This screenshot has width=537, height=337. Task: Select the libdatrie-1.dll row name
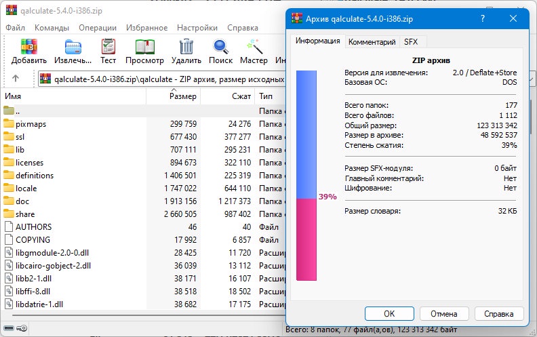(39, 304)
